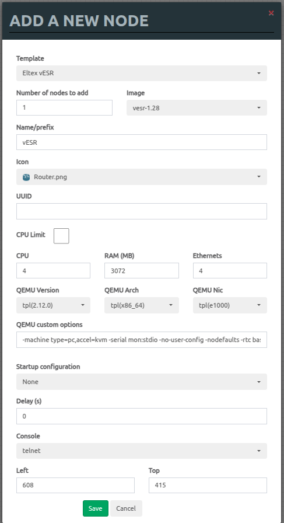This screenshot has width=284, height=523.
Task: Open the Image dropdown showing vesr-1.28
Action: 197,108
